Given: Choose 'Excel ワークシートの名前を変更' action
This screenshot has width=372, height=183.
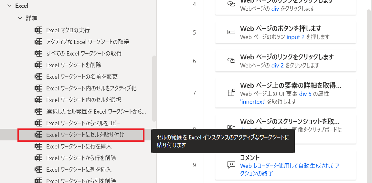Looking at the screenshot, I should [x=82, y=76].
